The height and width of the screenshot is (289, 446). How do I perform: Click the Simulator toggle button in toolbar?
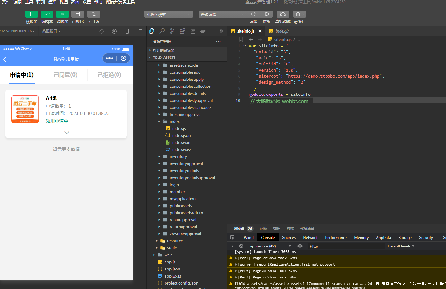[x=31, y=14]
